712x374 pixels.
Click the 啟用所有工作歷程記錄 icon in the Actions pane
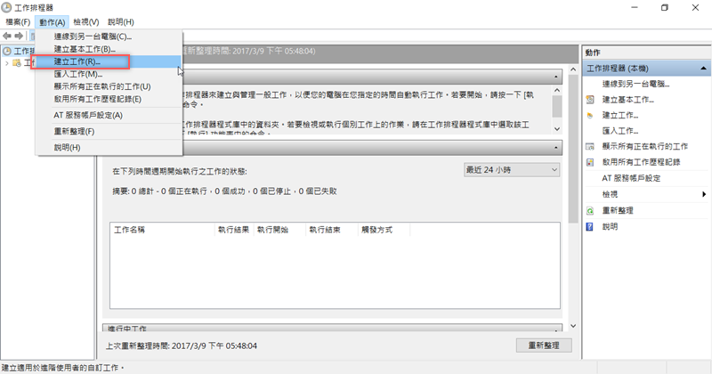point(590,162)
